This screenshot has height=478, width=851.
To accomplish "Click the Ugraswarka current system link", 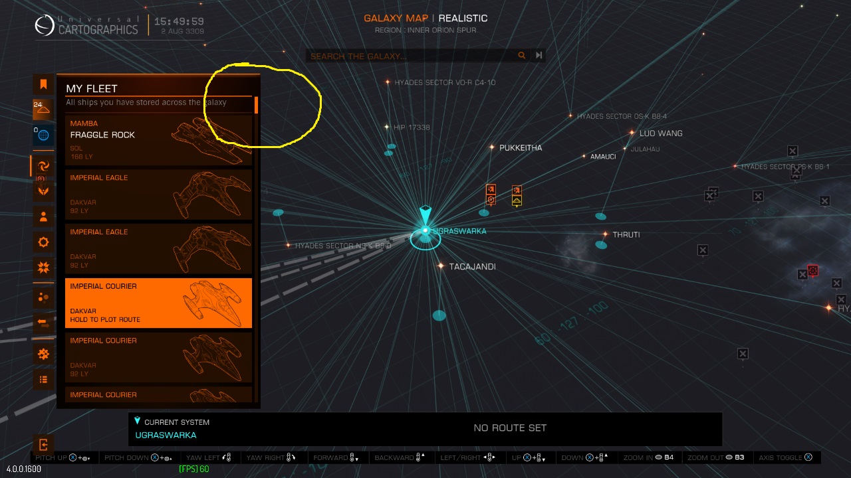I will point(166,436).
